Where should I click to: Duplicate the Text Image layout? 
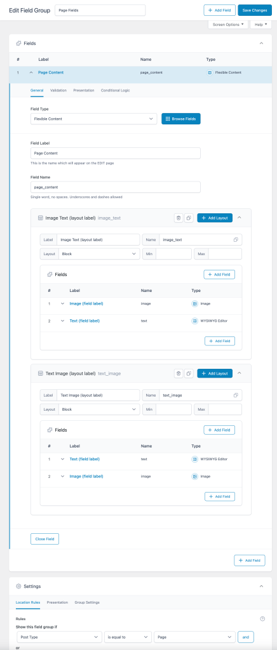pos(189,373)
